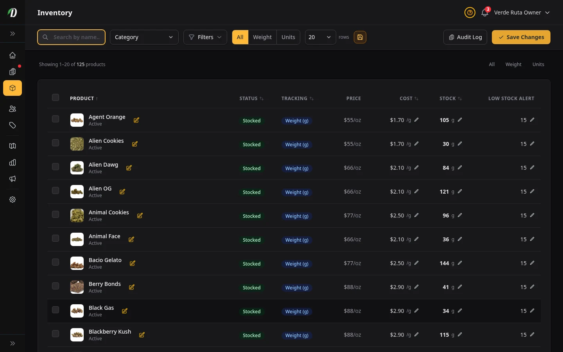Open the Home page from the sidebar
Screen dimensions: 563x352
[13, 55]
